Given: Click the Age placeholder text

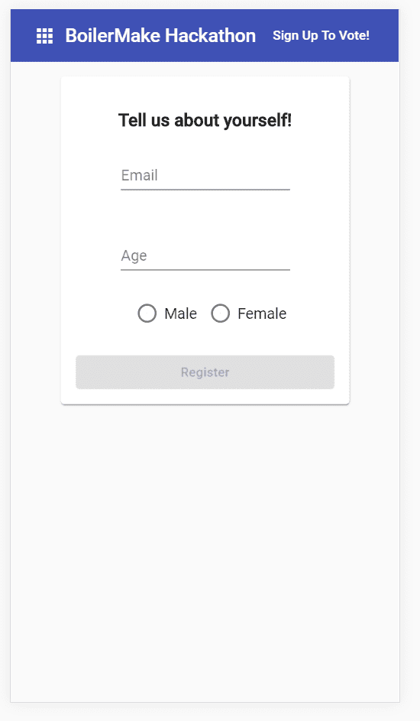Looking at the screenshot, I should [134, 255].
